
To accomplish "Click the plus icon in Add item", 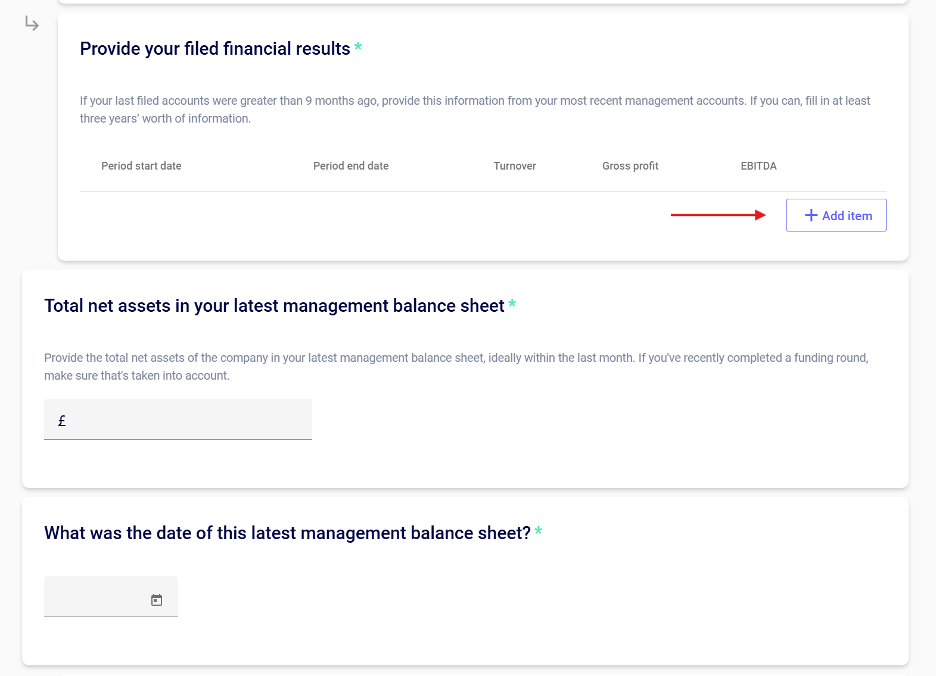I will pos(811,215).
